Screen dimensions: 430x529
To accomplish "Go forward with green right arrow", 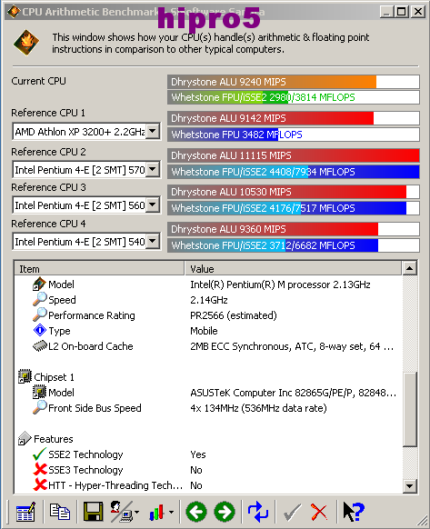I will (x=225, y=512).
